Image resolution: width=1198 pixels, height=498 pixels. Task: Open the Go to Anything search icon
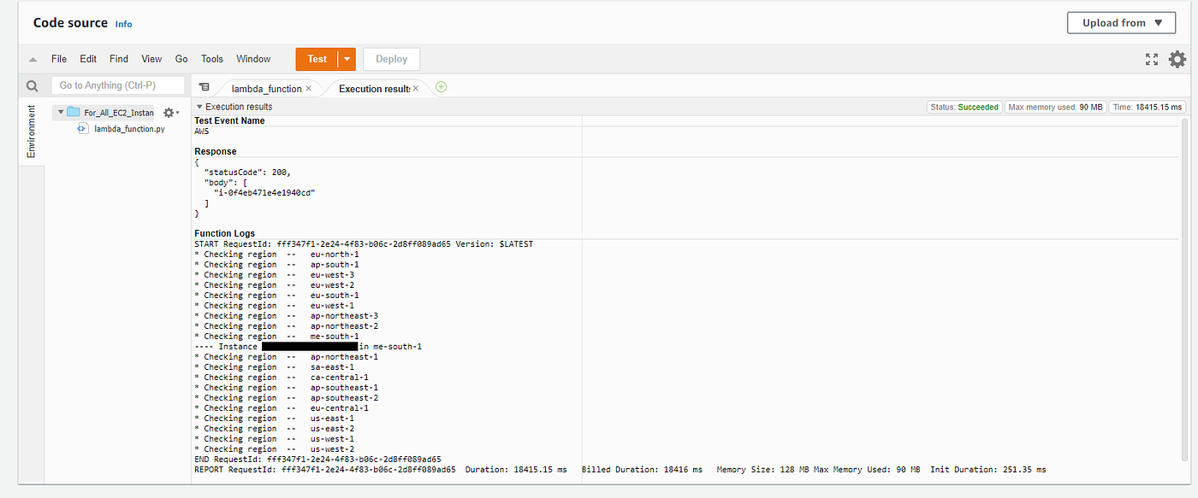pos(32,85)
